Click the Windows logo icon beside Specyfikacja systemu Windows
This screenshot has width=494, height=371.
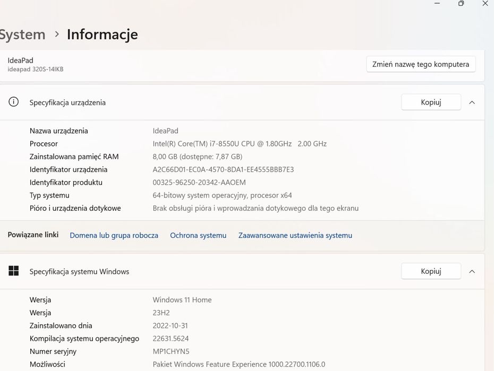(14, 271)
